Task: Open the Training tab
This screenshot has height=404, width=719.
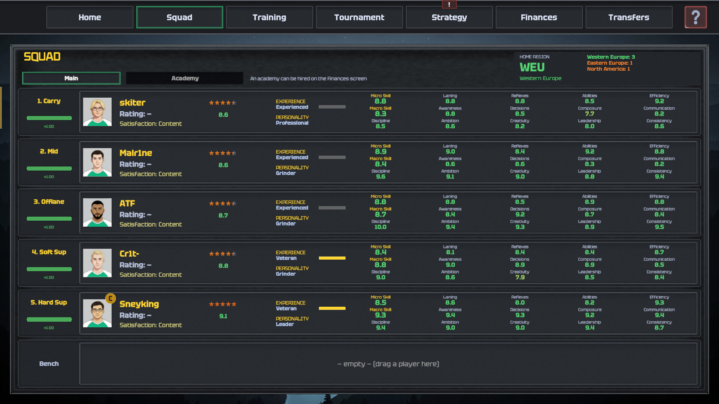Action: [x=270, y=17]
